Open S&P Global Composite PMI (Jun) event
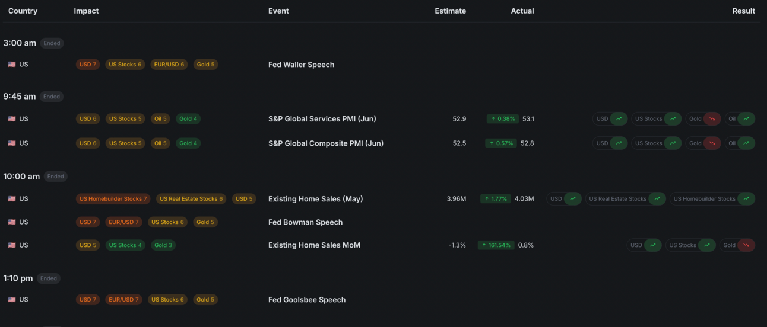 325,143
